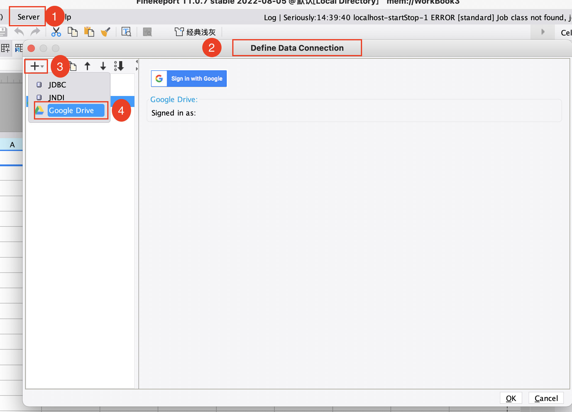Expand the toolbar overflow chevron on the right

pos(543,32)
